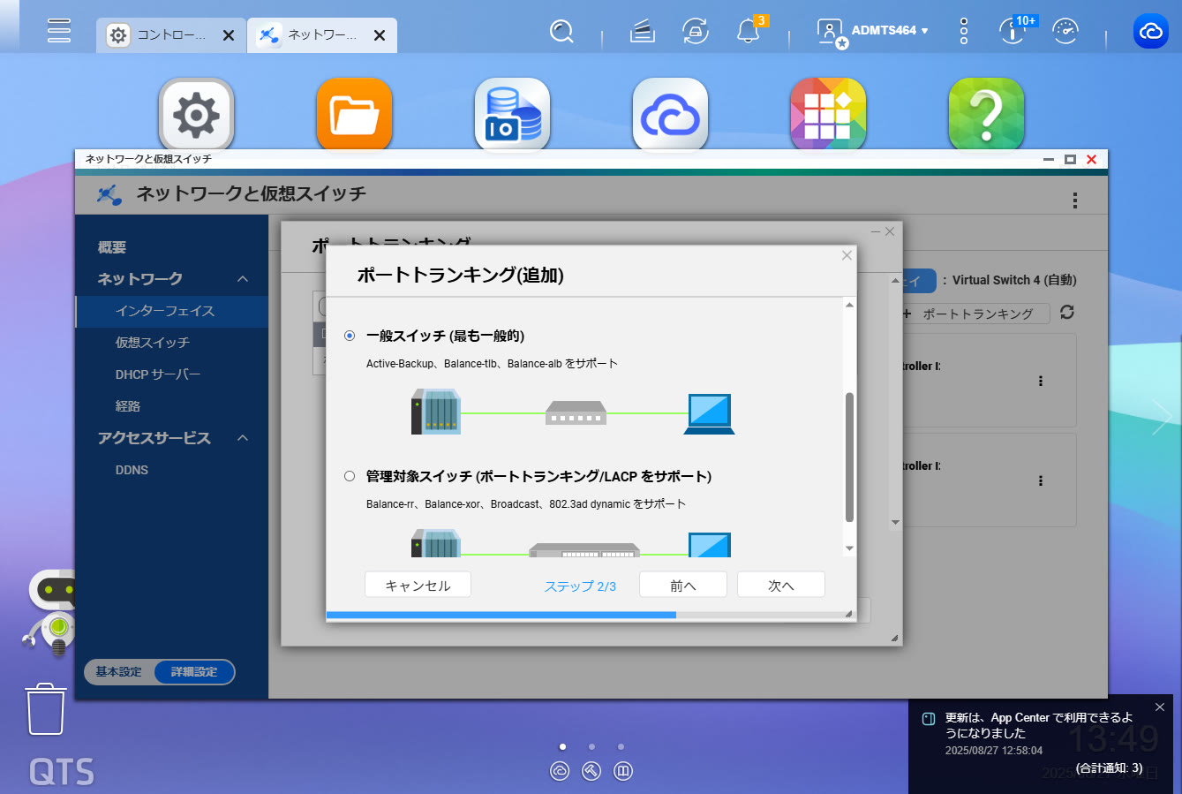Open the Storage & Snapshots desktop icon
The width and height of the screenshot is (1182, 794).
512,115
